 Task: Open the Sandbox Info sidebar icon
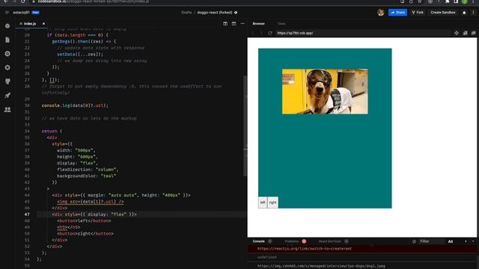(x=7, y=26)
